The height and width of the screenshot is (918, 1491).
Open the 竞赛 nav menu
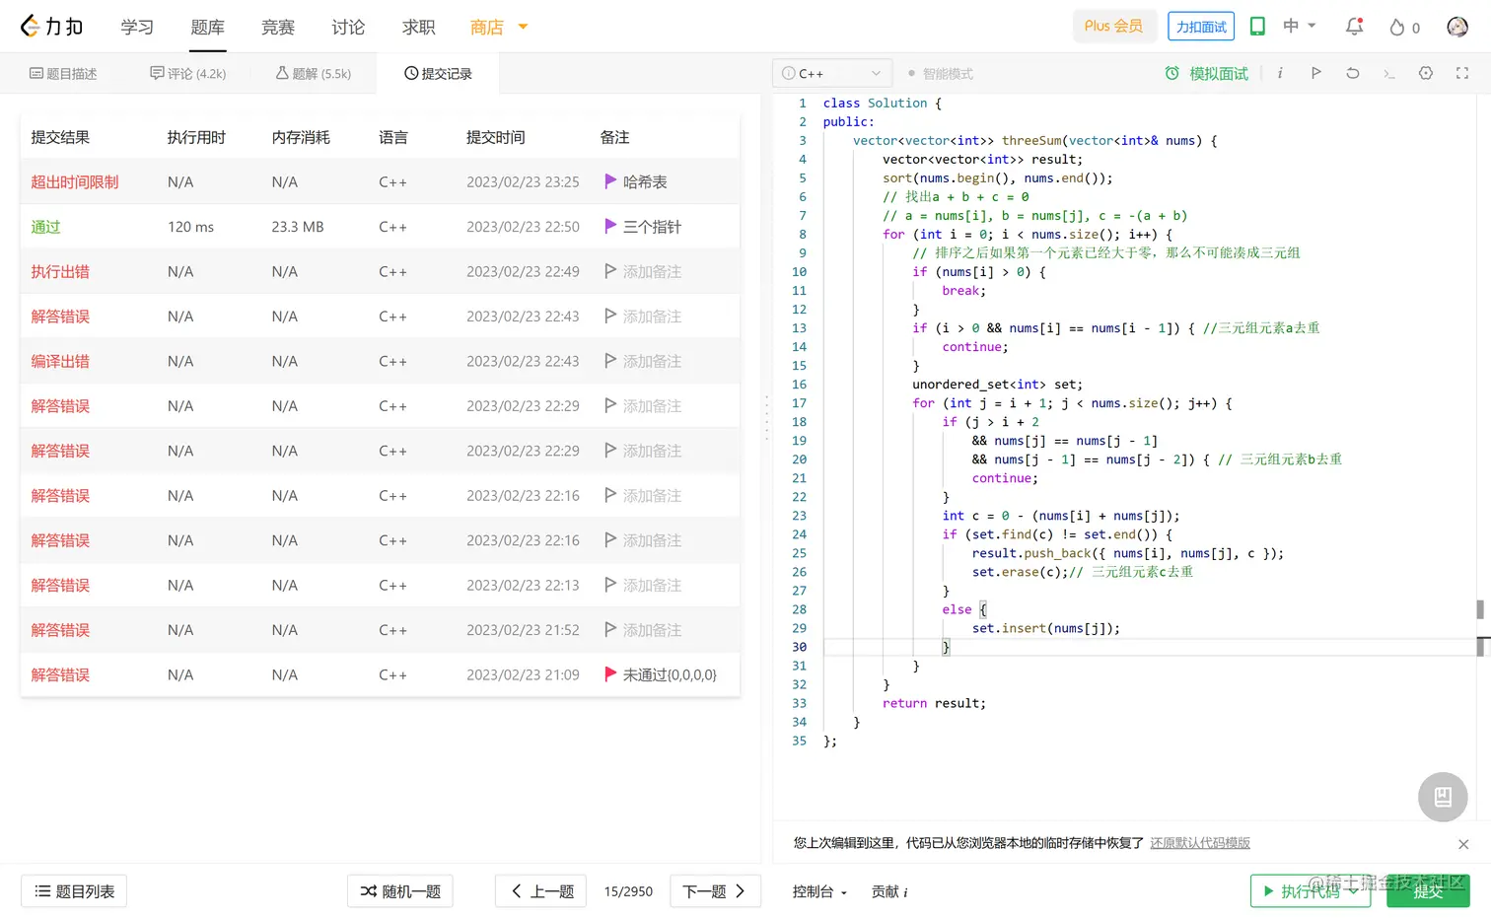click(x=278, y=27)
